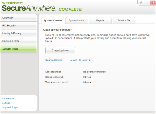
Task: Open Cleanup Settings link
Action: click(x=54, y=60)
